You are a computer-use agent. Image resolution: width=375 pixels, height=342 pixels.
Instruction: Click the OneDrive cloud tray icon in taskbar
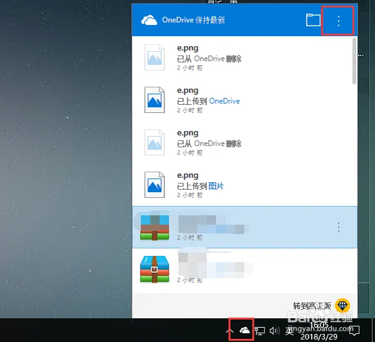244,331
